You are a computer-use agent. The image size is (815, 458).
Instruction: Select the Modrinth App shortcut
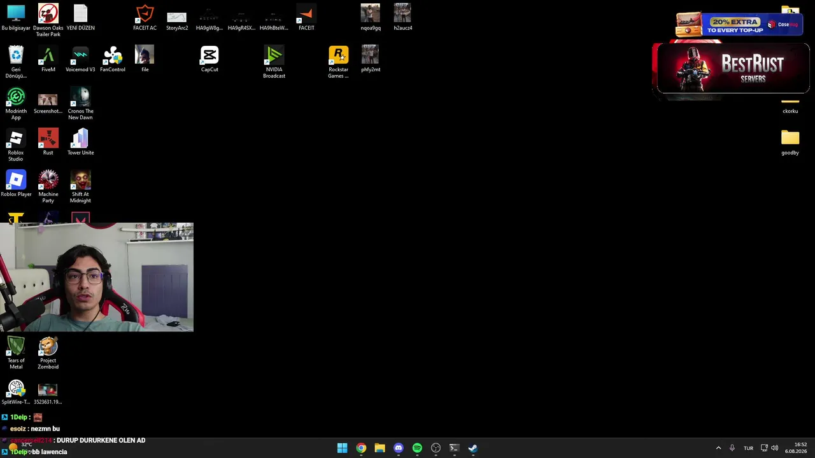[x=16, y=104]
